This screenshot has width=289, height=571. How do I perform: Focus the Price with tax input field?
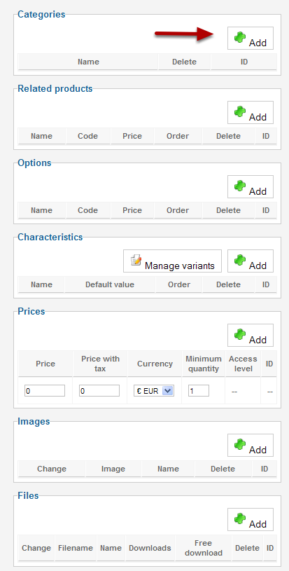click(99, 391)
